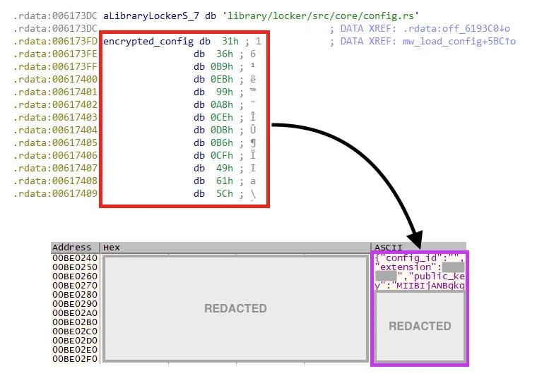Click the Hex column header
Screen dimensions: 537x383
(x=235, y=248)
